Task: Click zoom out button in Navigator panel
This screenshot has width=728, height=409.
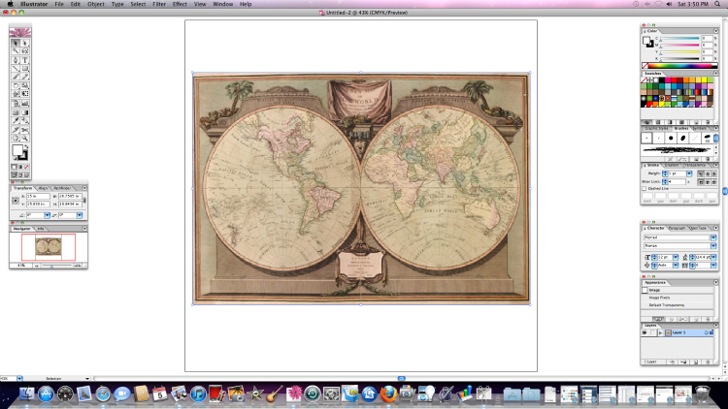Action: coord(37,266)
